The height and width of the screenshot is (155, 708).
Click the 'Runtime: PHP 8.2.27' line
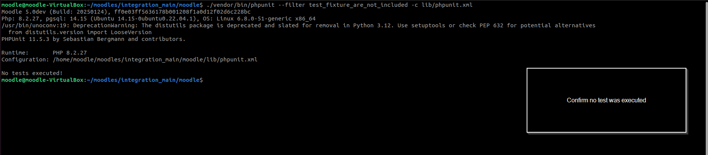click(44, 53)
